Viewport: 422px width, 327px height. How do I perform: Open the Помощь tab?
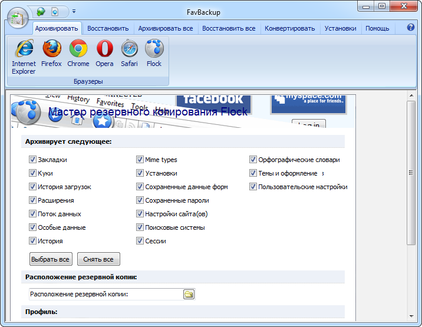pyautogui.click(x=377, y=28)
